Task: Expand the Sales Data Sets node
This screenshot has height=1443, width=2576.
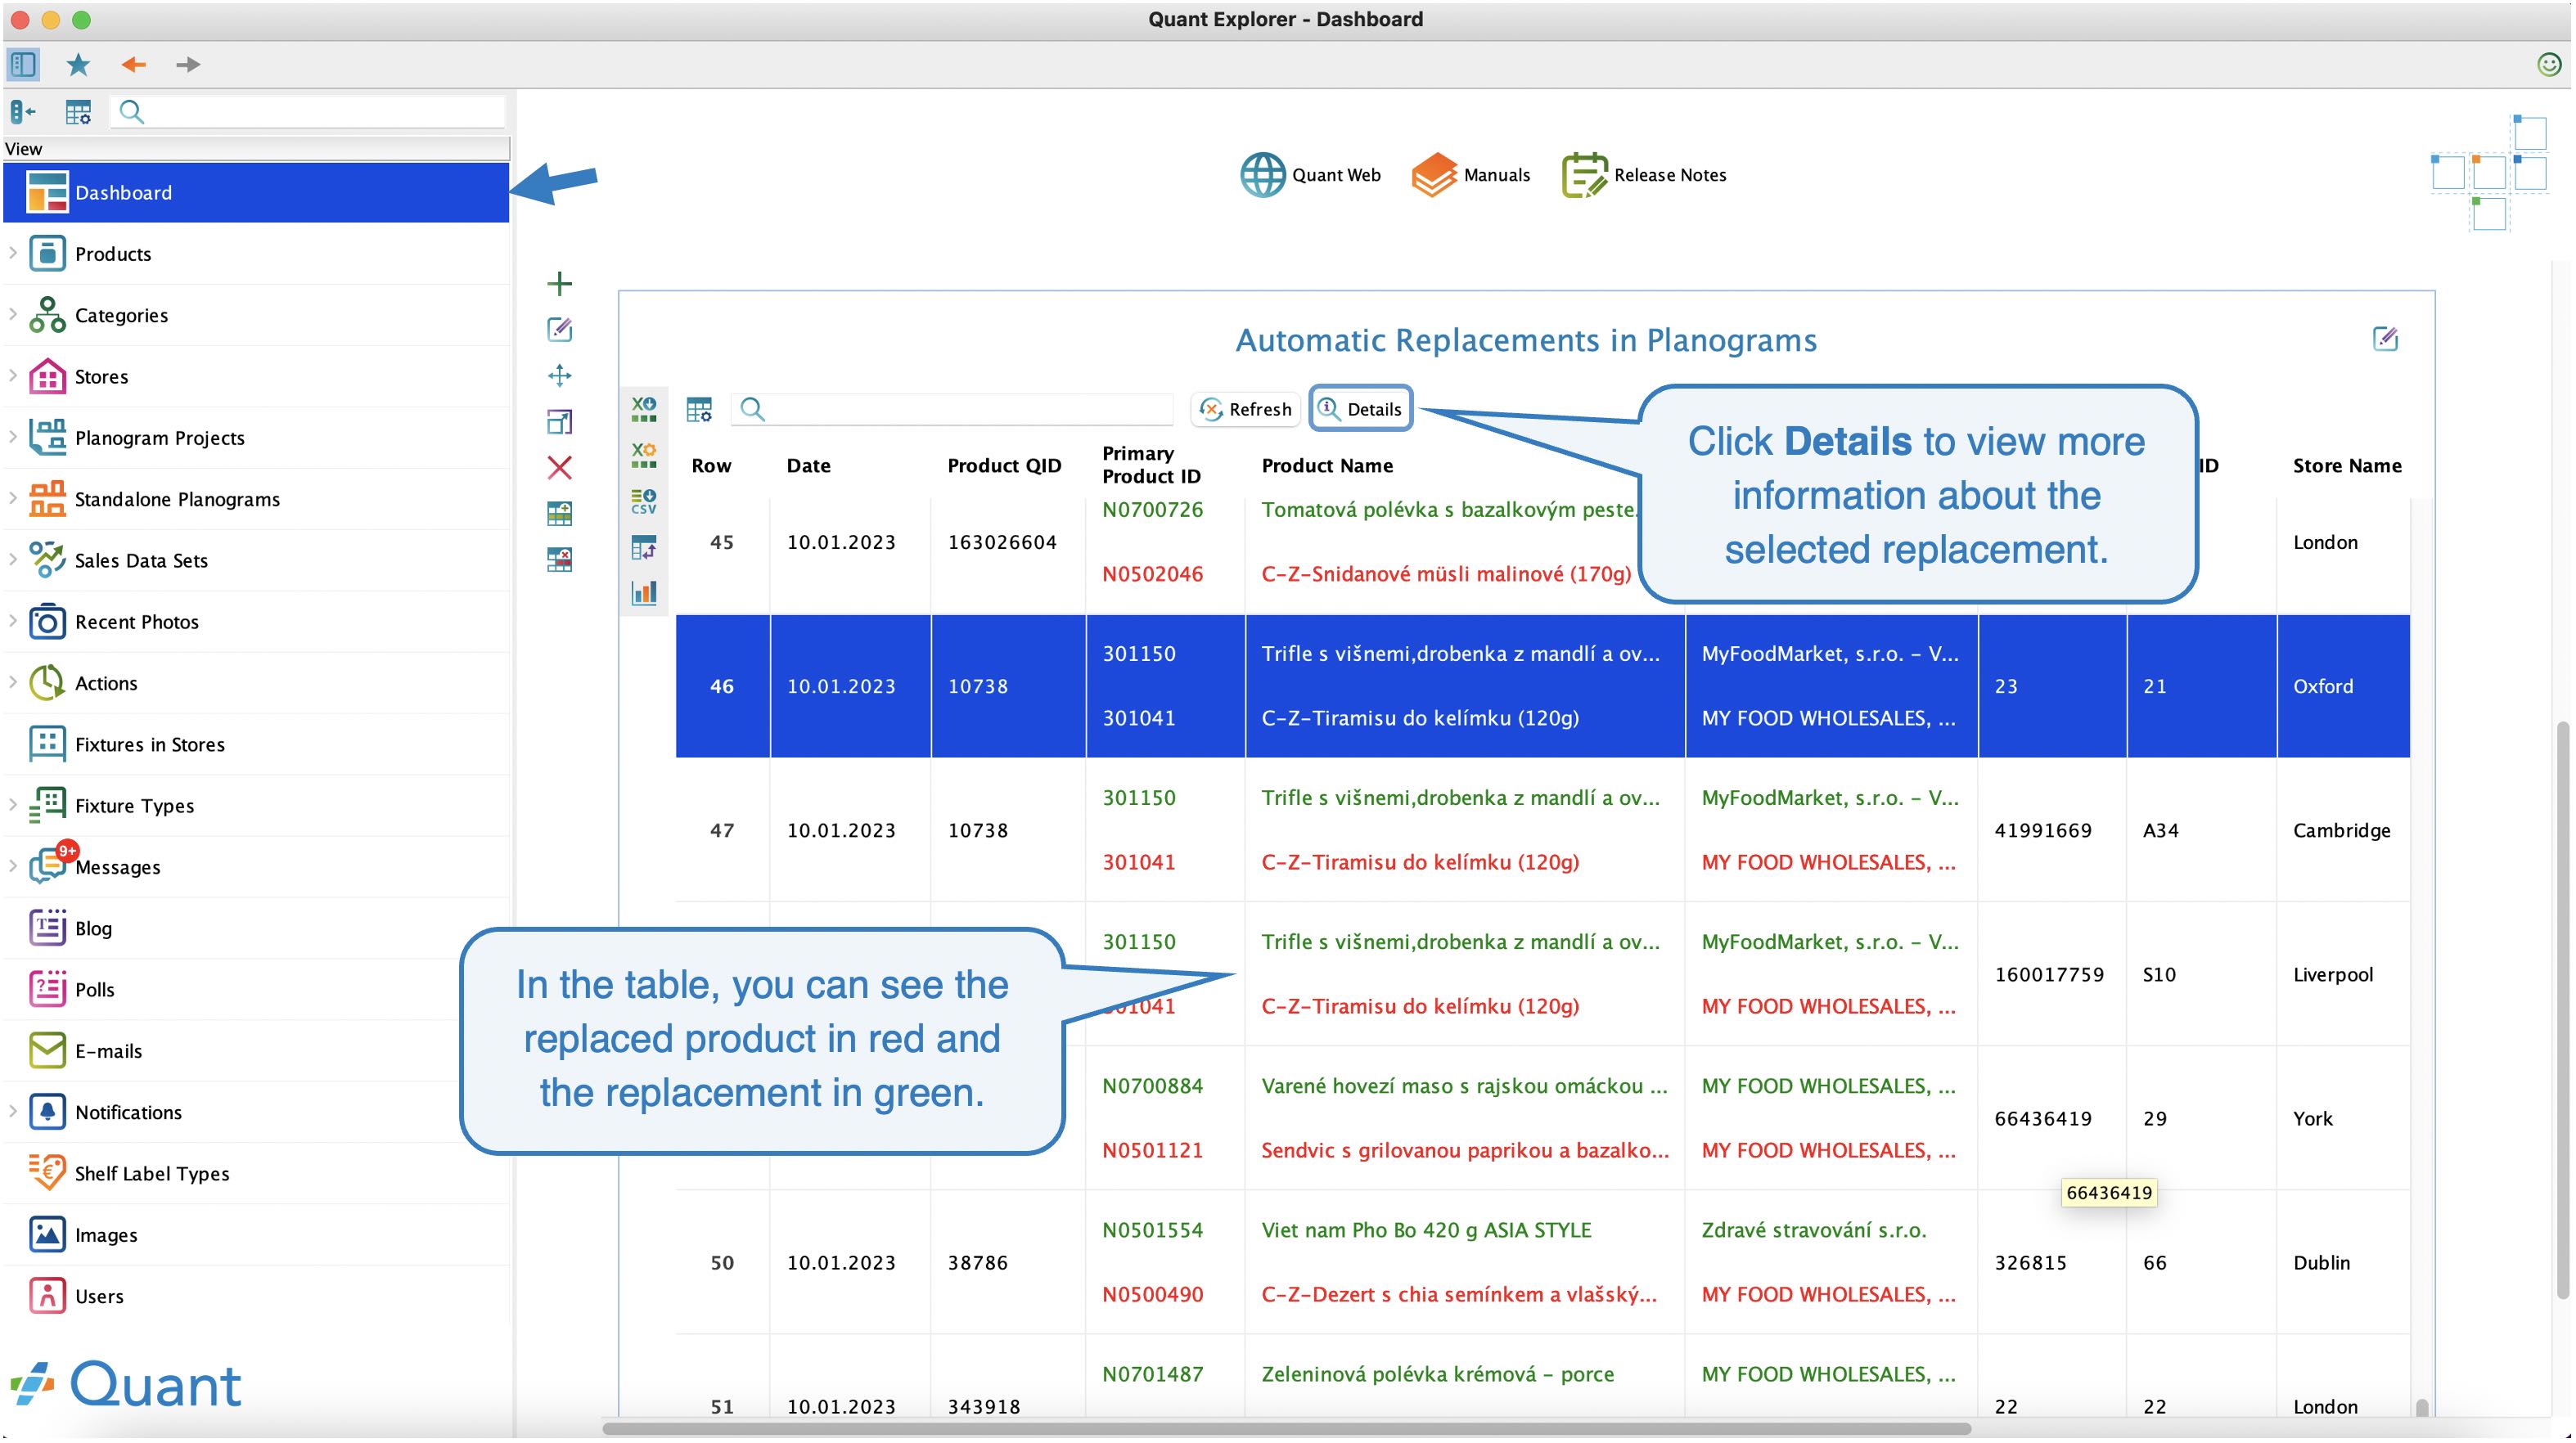Action: (x=13, y=560)
